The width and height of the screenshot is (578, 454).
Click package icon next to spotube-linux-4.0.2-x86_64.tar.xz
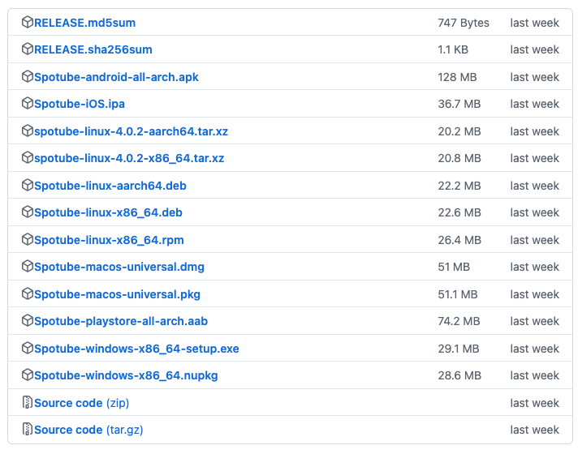pos(28,157)
